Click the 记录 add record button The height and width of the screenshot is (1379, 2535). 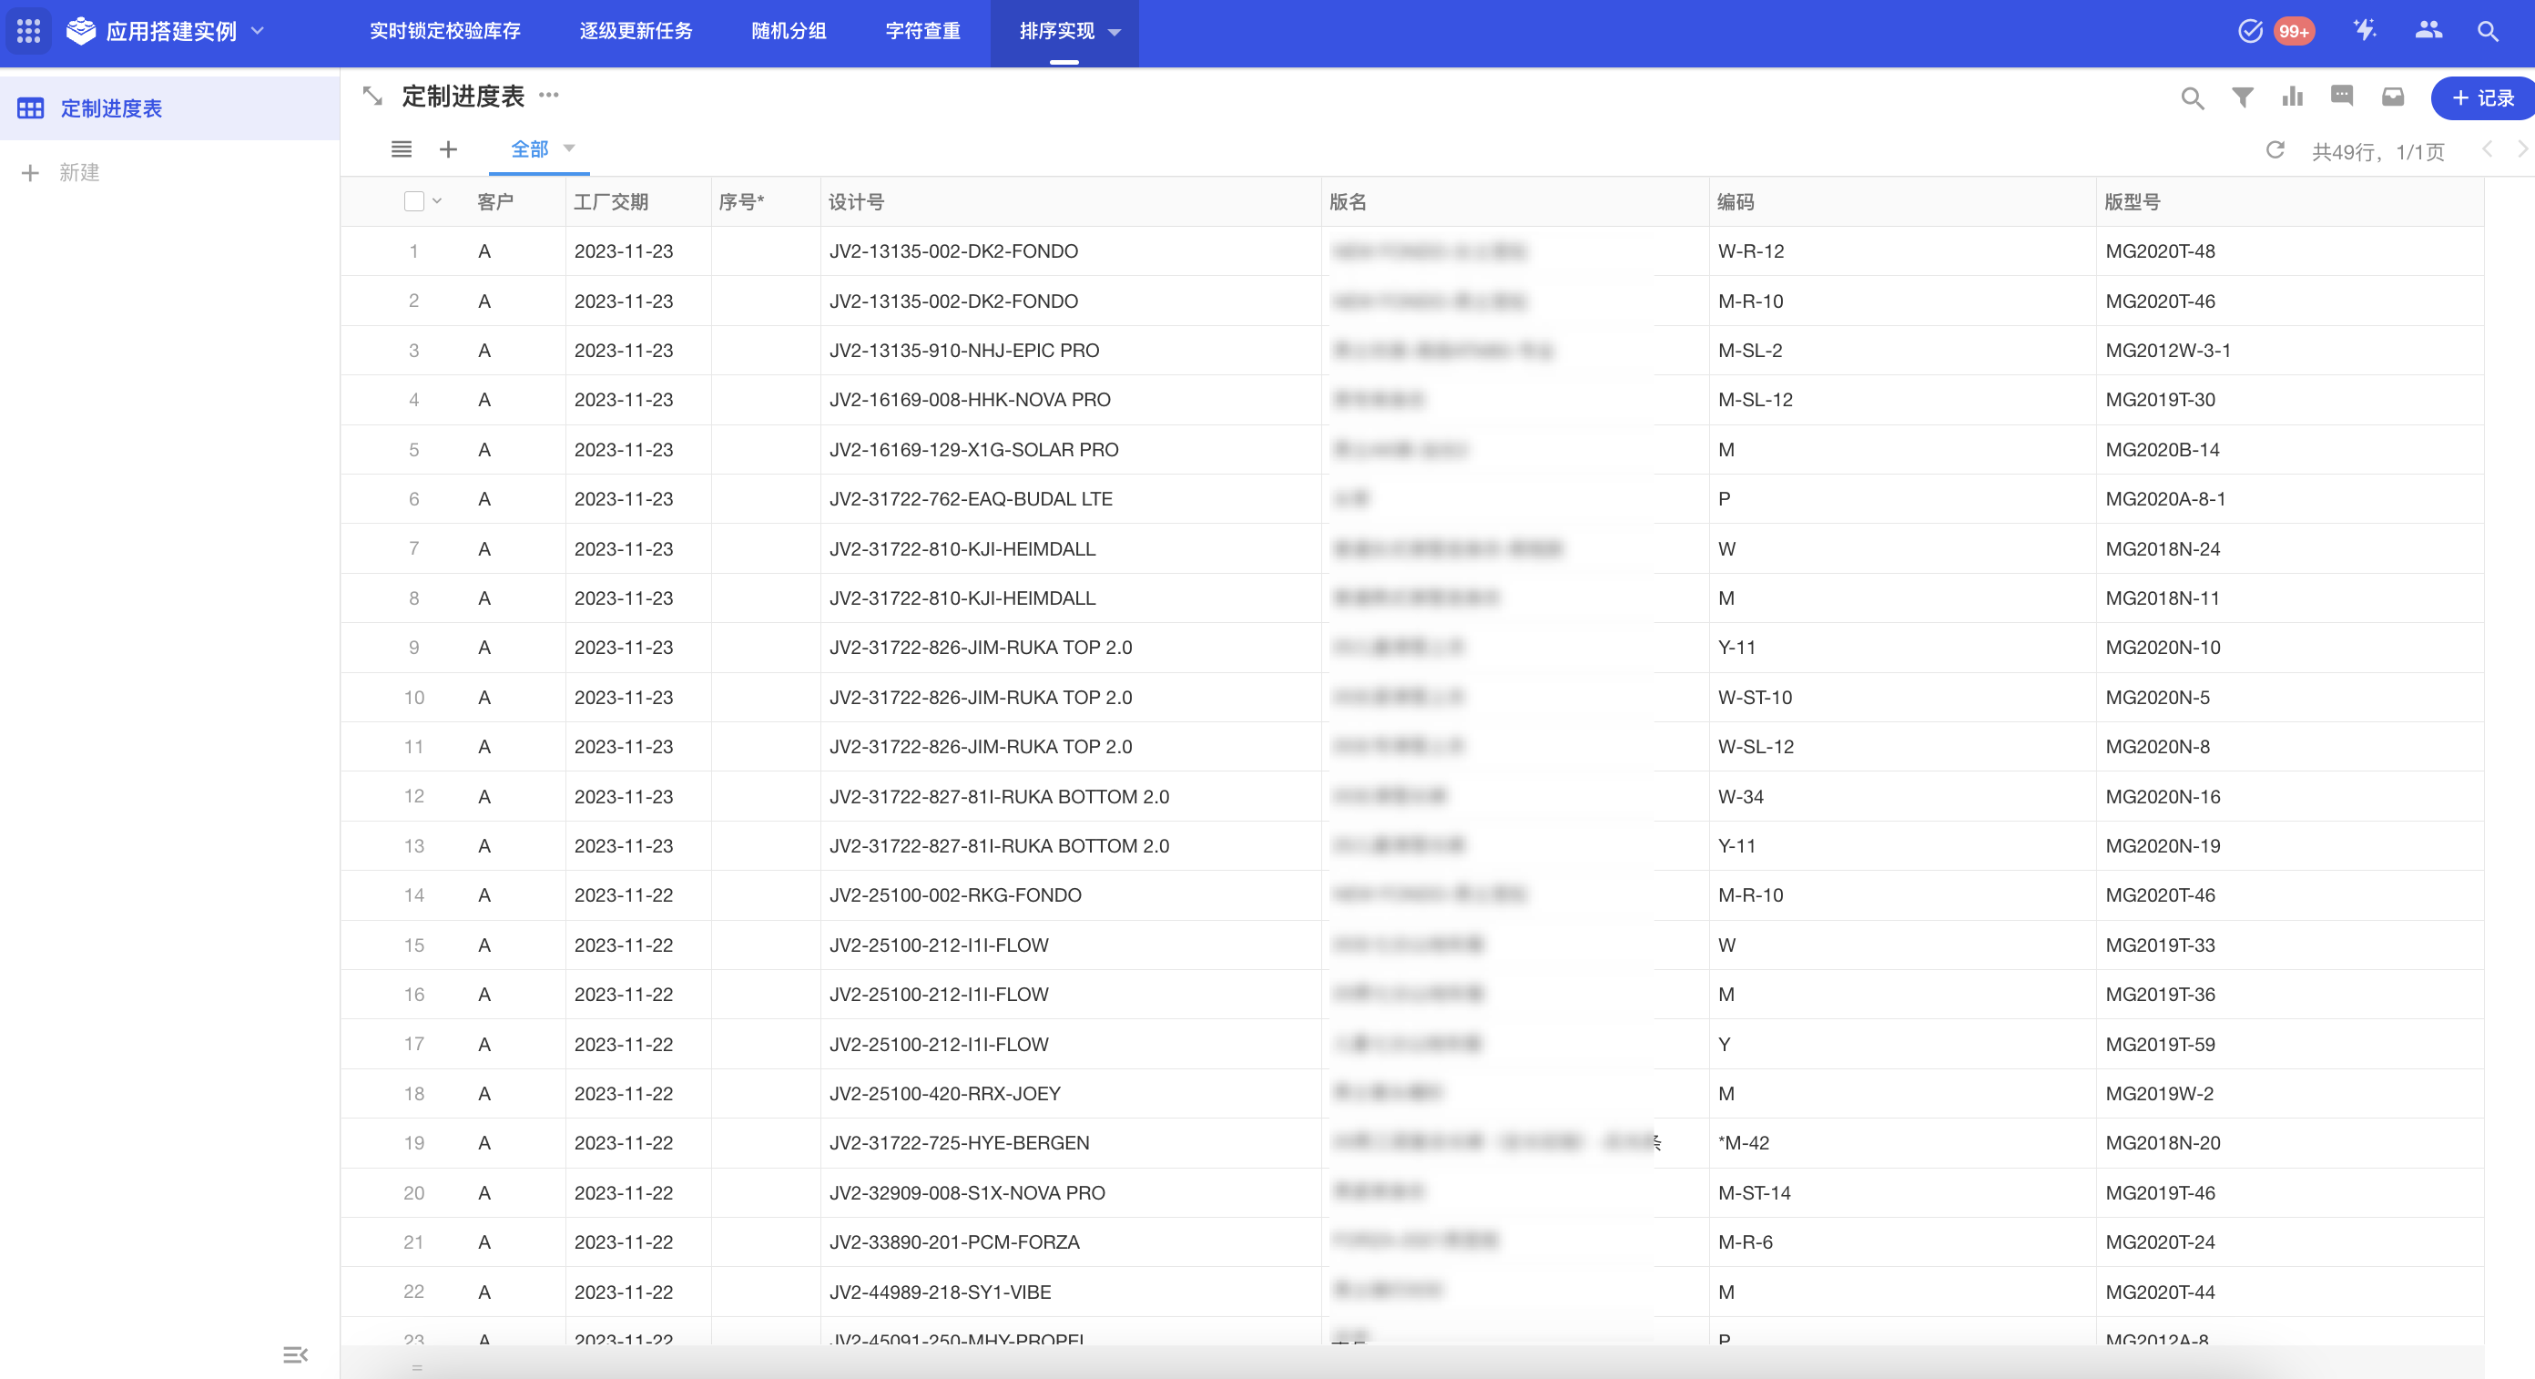pyautogui.click(x=2482, y=97)
